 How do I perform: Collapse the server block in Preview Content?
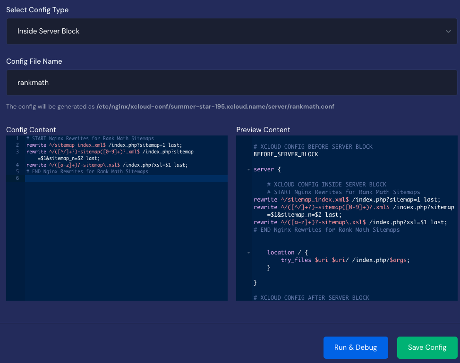coord(249,169)
